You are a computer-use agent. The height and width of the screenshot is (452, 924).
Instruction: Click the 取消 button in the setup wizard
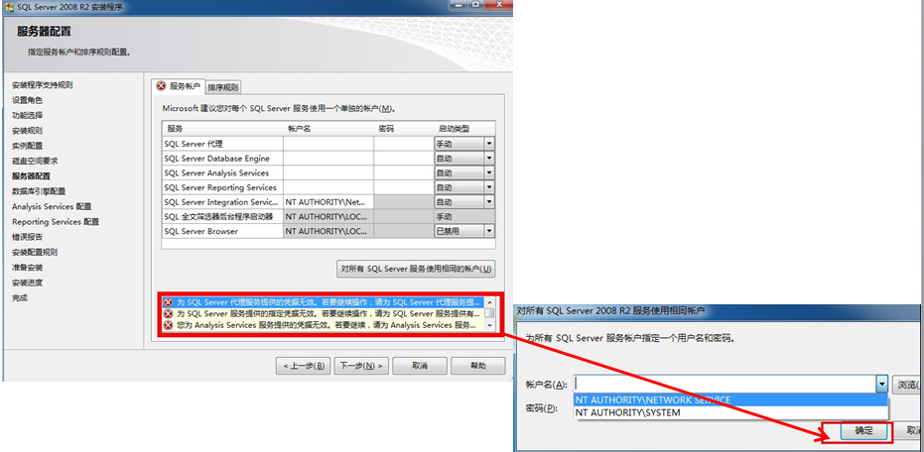pos(420,366)
